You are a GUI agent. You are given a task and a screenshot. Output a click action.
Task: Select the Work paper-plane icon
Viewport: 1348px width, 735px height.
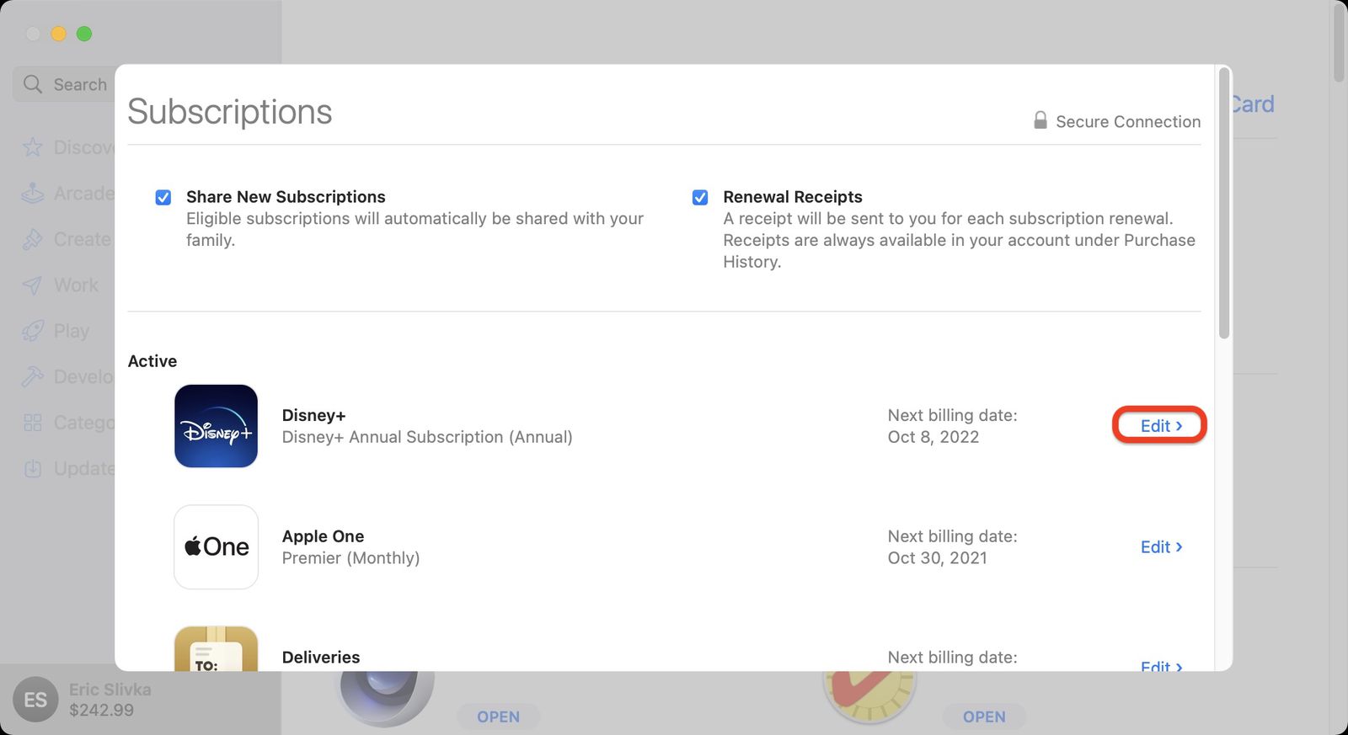click(x=32, y=285)
